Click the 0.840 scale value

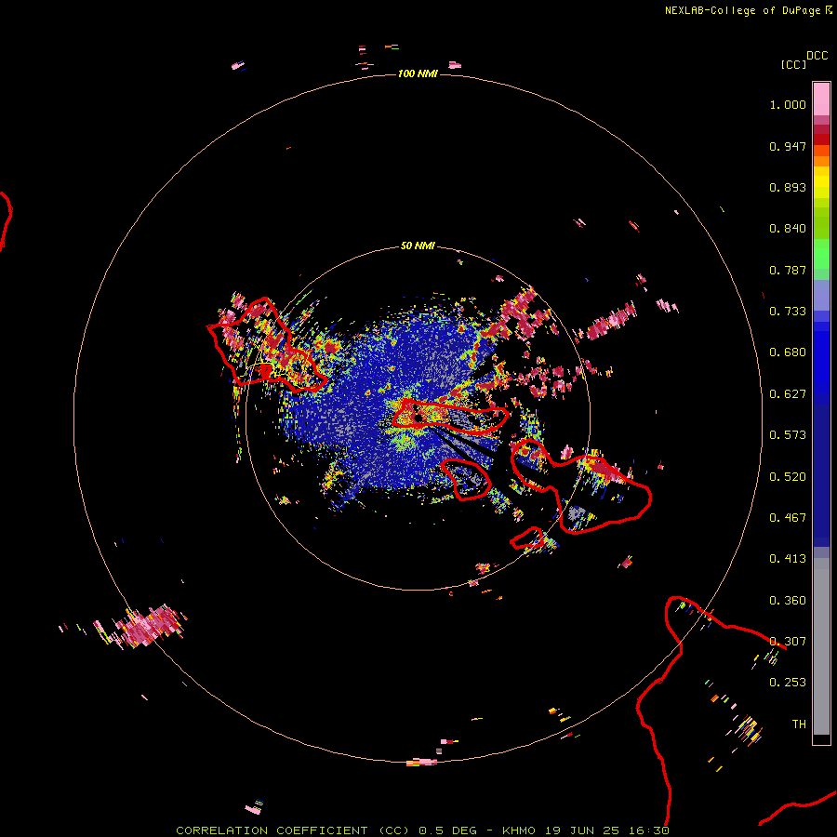pyautogui.click(x=788, y=229)
